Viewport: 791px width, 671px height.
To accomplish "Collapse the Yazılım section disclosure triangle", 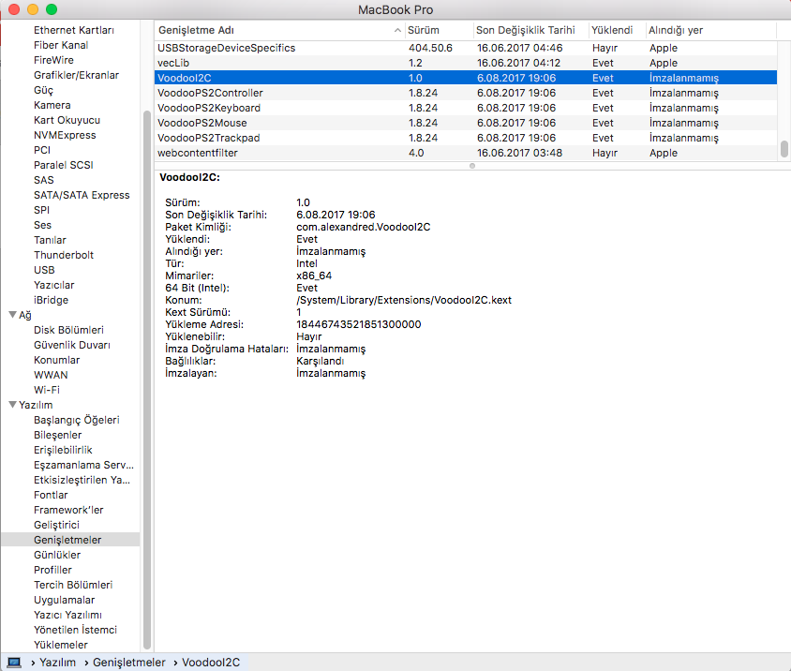I will click(x=12, y=405).
